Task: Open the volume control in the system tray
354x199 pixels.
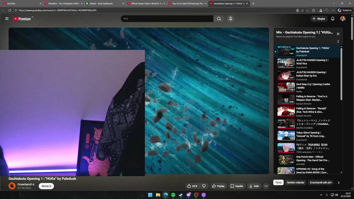Action: 336,195
